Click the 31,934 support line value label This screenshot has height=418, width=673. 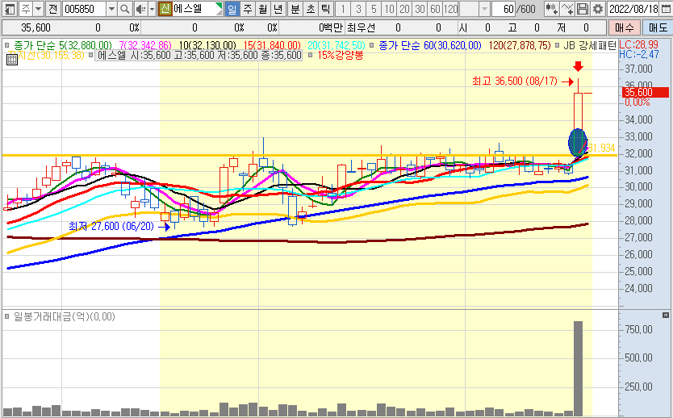(601, 148)
